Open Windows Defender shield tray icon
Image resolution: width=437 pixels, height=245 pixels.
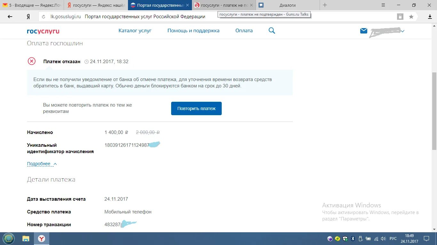click(x=345, y=239)
